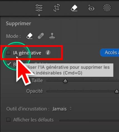Viewport: 119px width, 132px height.
Task: Enable the IA générative checkbox
Action: [x=8, y=53]
